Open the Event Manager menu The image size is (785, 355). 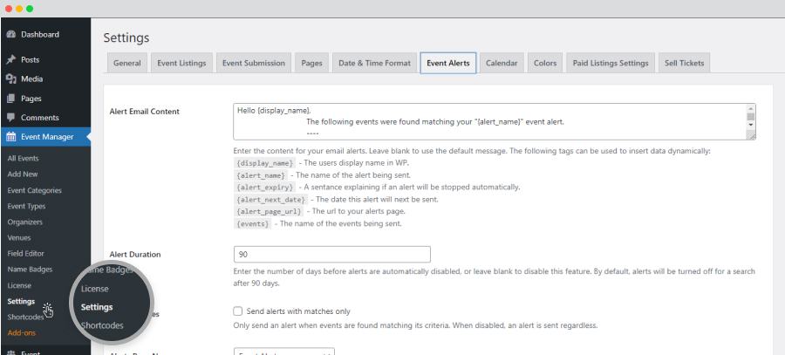(x=45, y=137)
